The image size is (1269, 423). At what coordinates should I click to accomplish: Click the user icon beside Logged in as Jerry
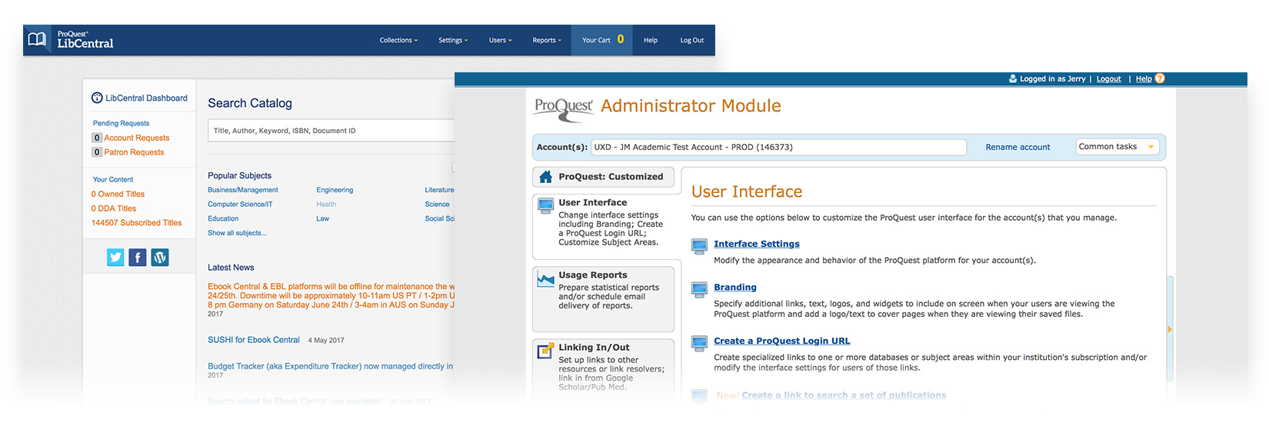click(1013, 78)
